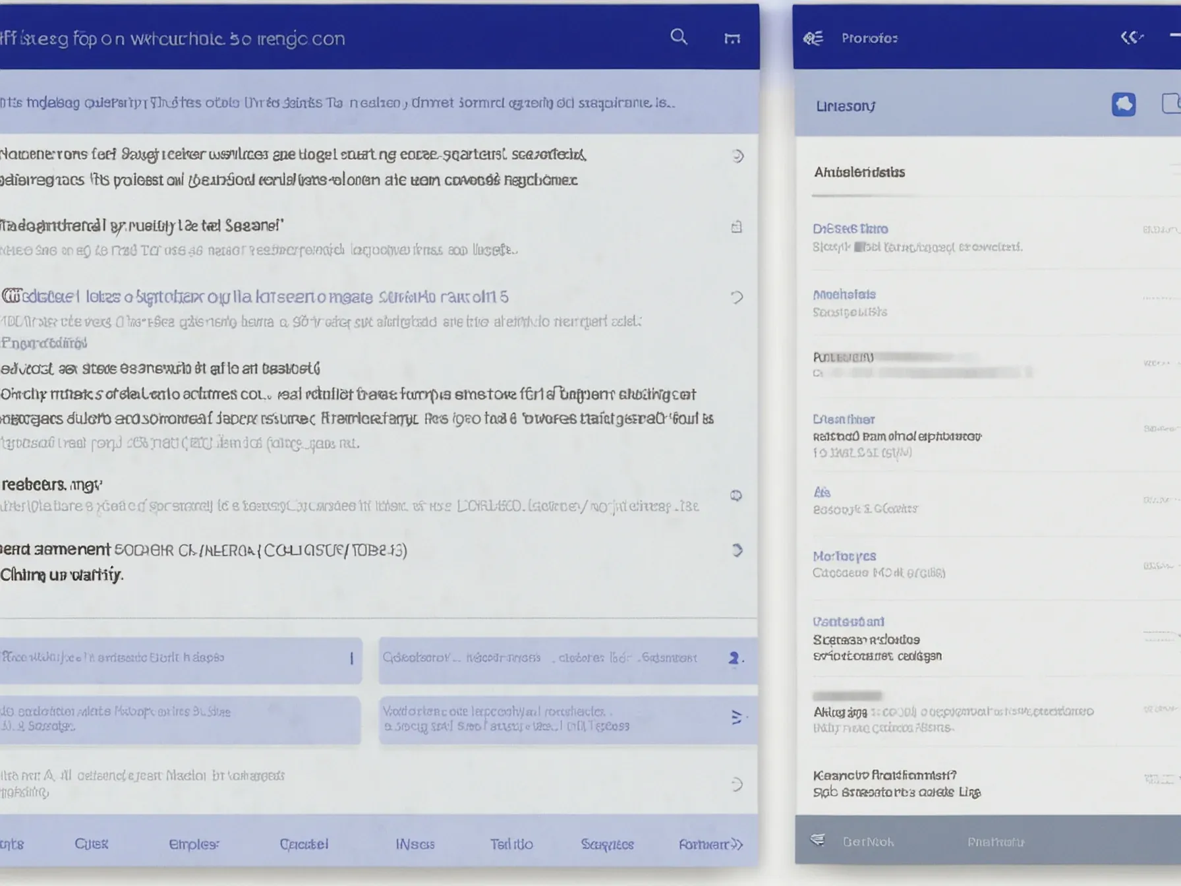Image resolution: width=1181 pixels, height=886 pixels.
Task: Click the round icon on the reabears row
Action: [736, 495]
